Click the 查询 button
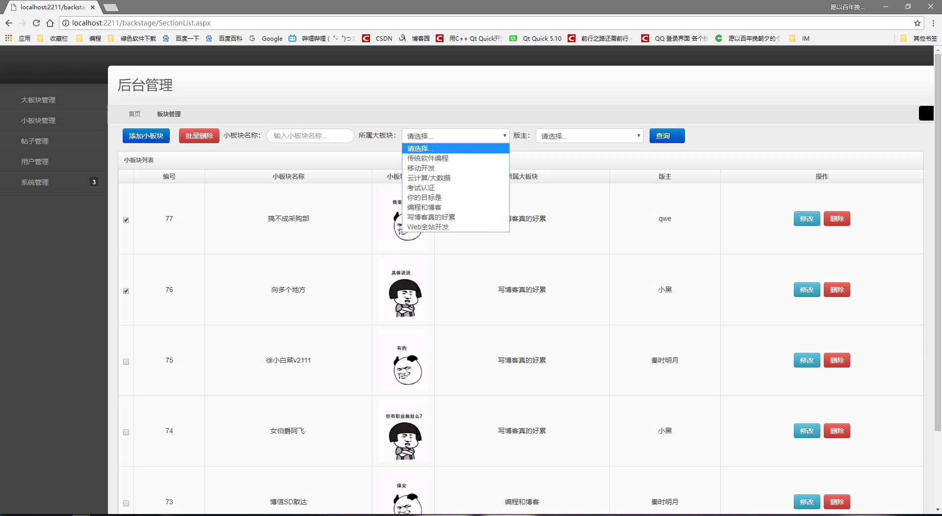 pyautogui.click(x=667, y=136)
